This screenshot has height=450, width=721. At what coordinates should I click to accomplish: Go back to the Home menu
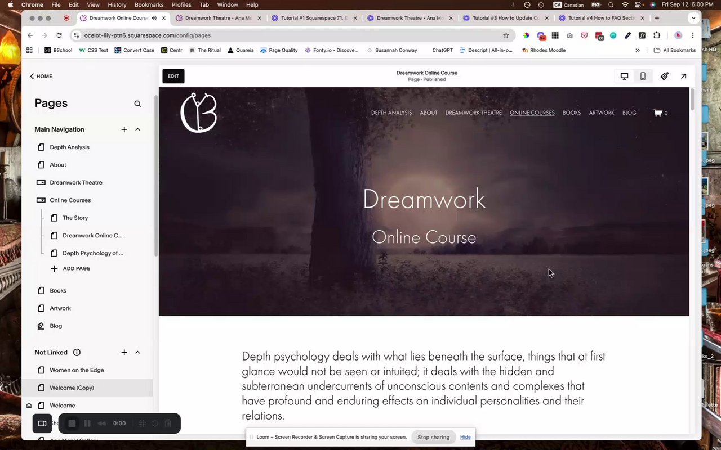pos(41,76)
